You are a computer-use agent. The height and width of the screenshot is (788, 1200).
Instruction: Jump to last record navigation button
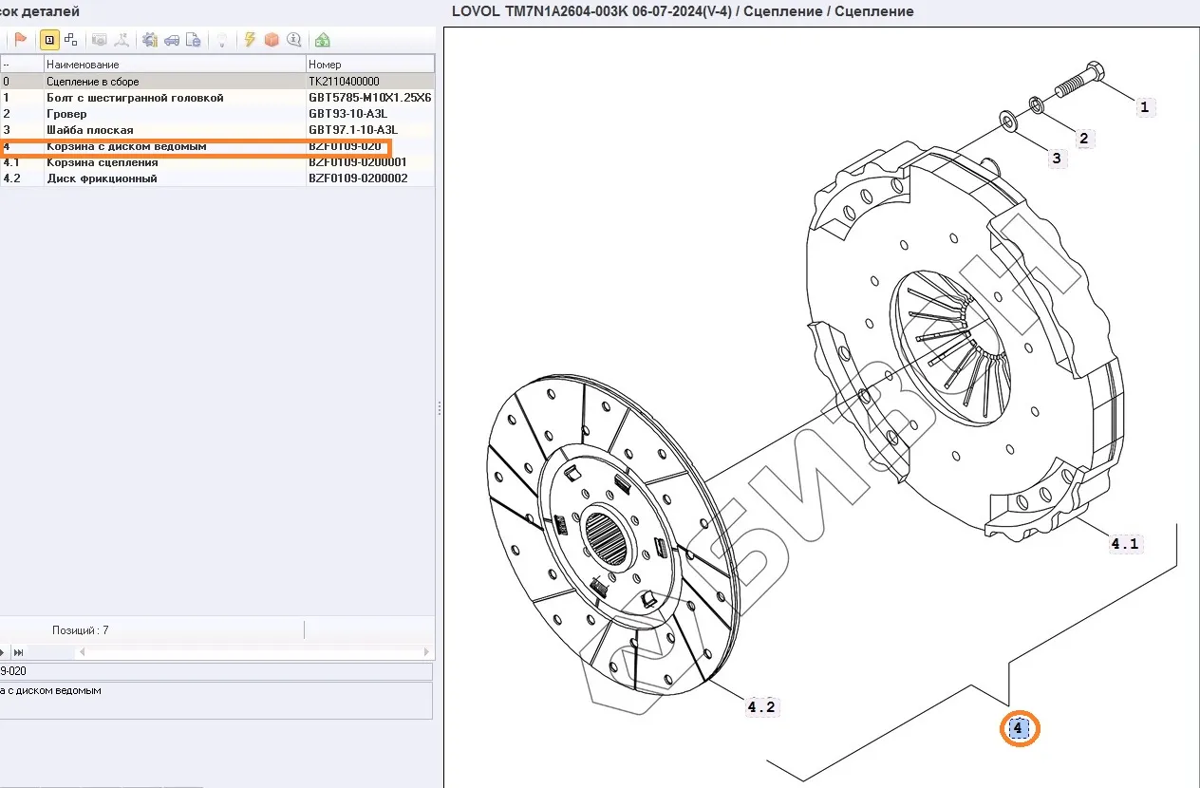(18, 652)
